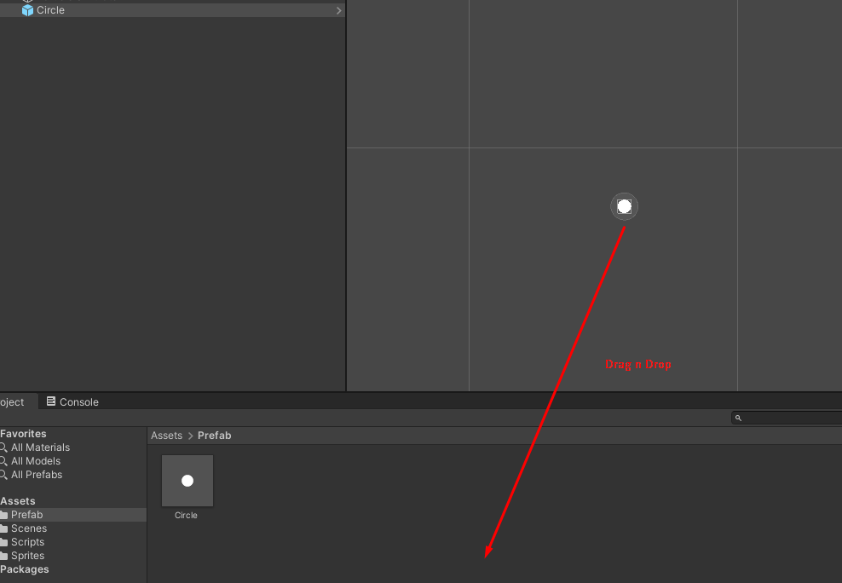Select the Circle object in the Scene view
Image resolution: width=842 pixels, height=583 pixels.
(x=624, y=206)
